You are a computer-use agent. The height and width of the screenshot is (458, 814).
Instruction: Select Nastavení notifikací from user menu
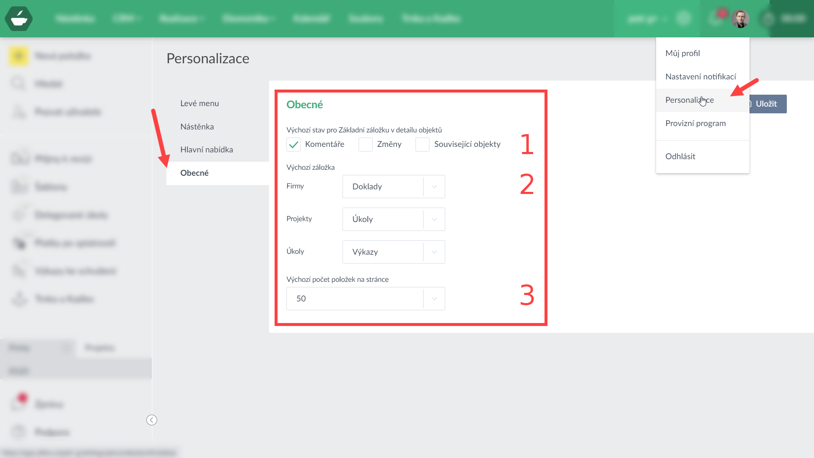tap(701, 76)
